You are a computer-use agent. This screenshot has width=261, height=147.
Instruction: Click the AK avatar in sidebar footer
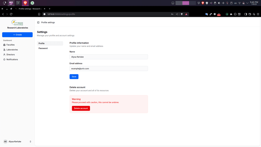[5, 141]
